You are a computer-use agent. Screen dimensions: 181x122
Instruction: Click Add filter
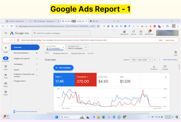[90, 53]
